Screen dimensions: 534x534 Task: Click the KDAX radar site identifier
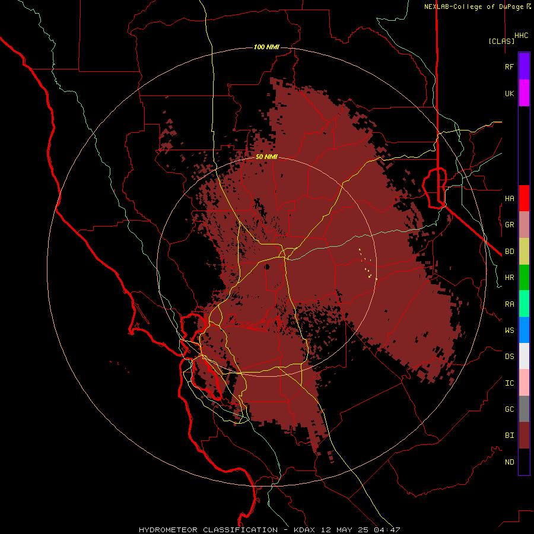[304, 530]
